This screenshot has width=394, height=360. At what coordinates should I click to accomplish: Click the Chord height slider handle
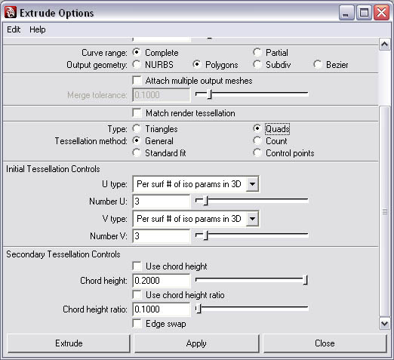[x=305, y=280]
